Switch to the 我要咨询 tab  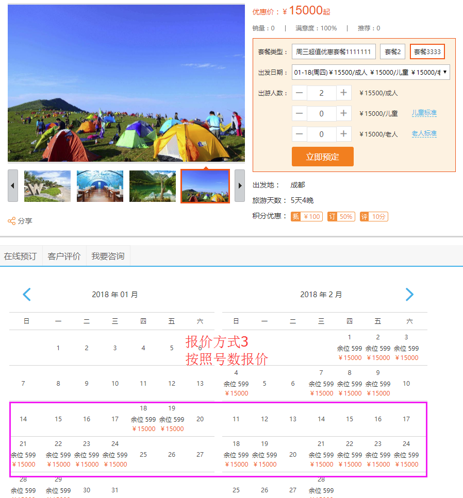tap(108, 255)
